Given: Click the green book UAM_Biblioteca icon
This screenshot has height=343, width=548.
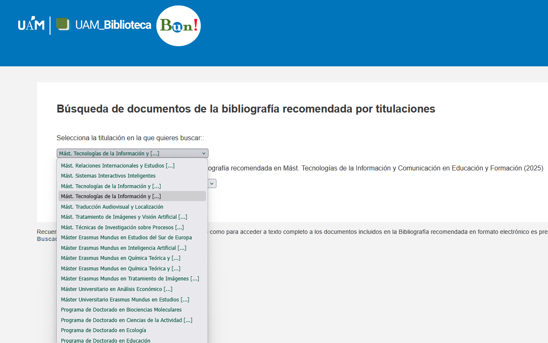Looking at the screenshot, I should pos(63,25).
